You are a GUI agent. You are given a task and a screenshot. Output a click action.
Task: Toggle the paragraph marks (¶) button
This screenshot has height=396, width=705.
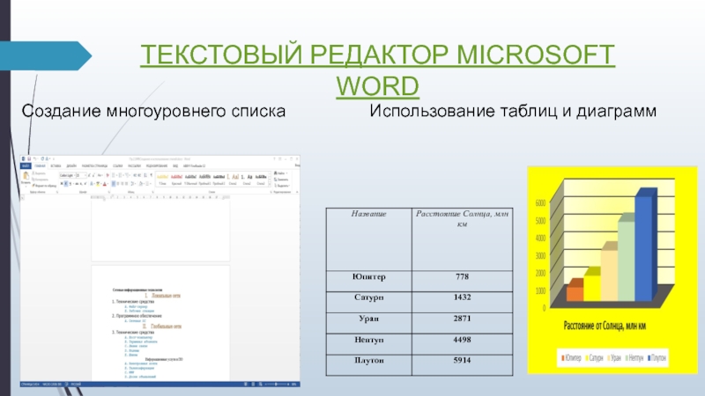pyautogui.click(x=151, y=175)
